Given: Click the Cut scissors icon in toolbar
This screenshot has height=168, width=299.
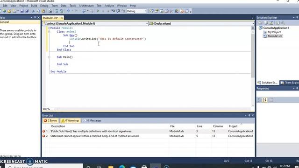Looking at the screenshot, I should pyautogui.click(x=33, y=11).
